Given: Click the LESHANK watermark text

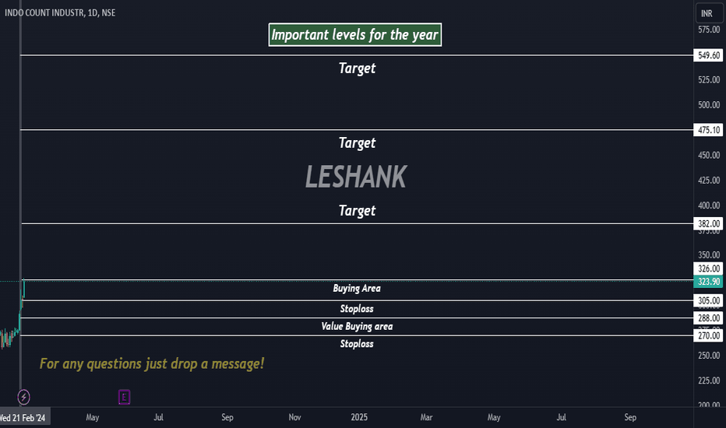Looking at the screenshot, I should (356, 177).
